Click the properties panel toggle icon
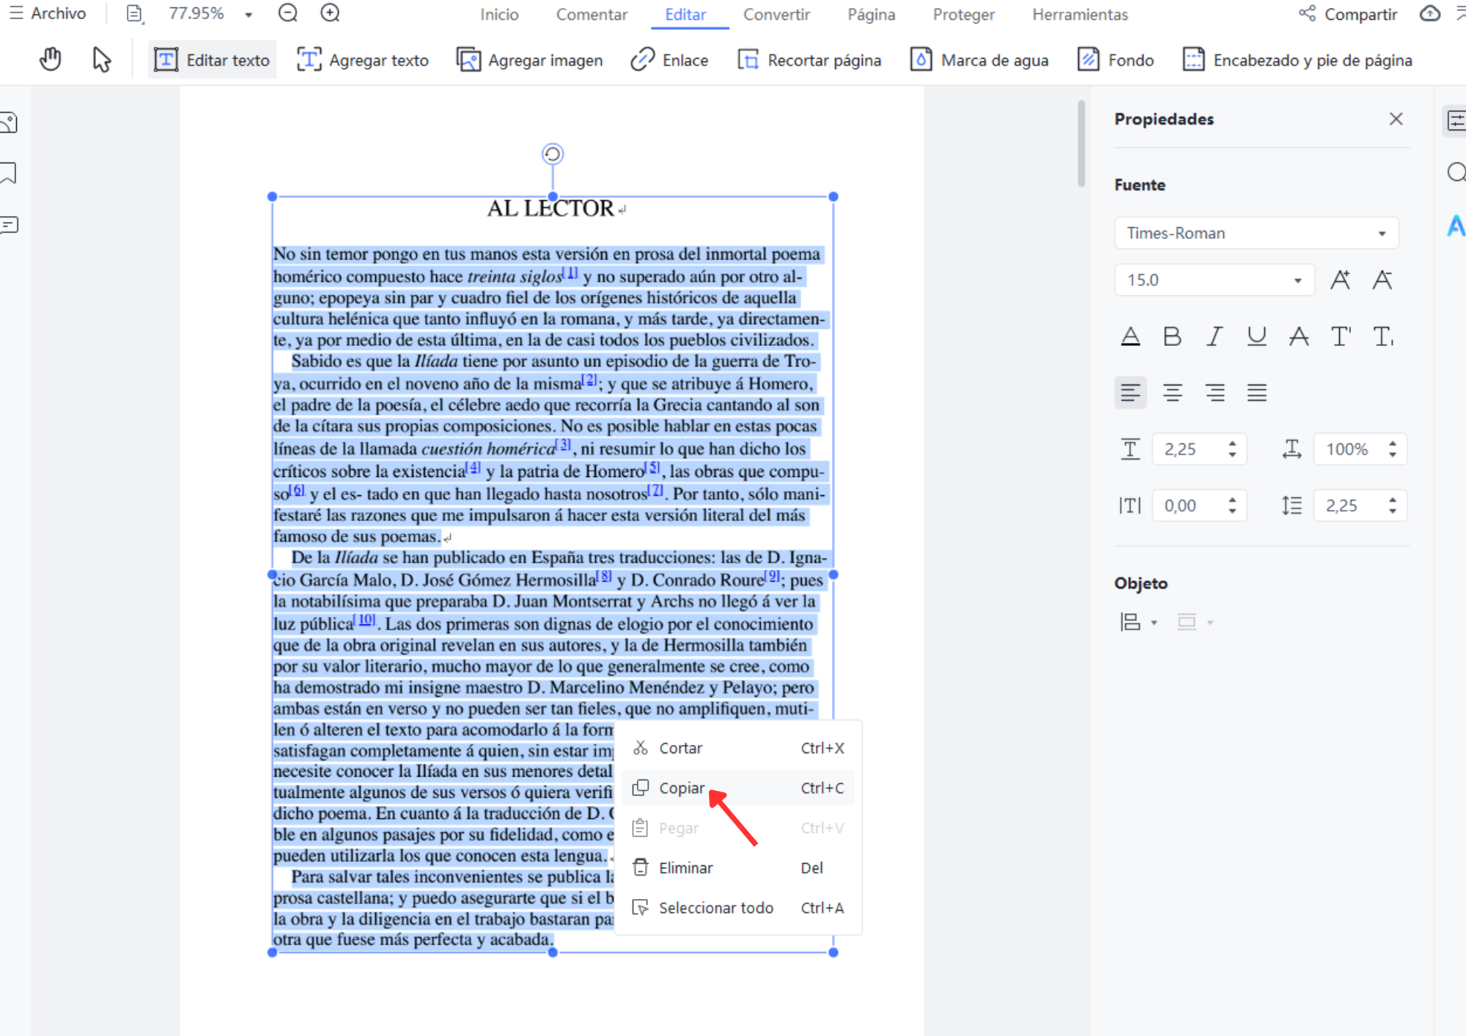Screen dimensions: 1466x1036 [x=1455, y=120]
